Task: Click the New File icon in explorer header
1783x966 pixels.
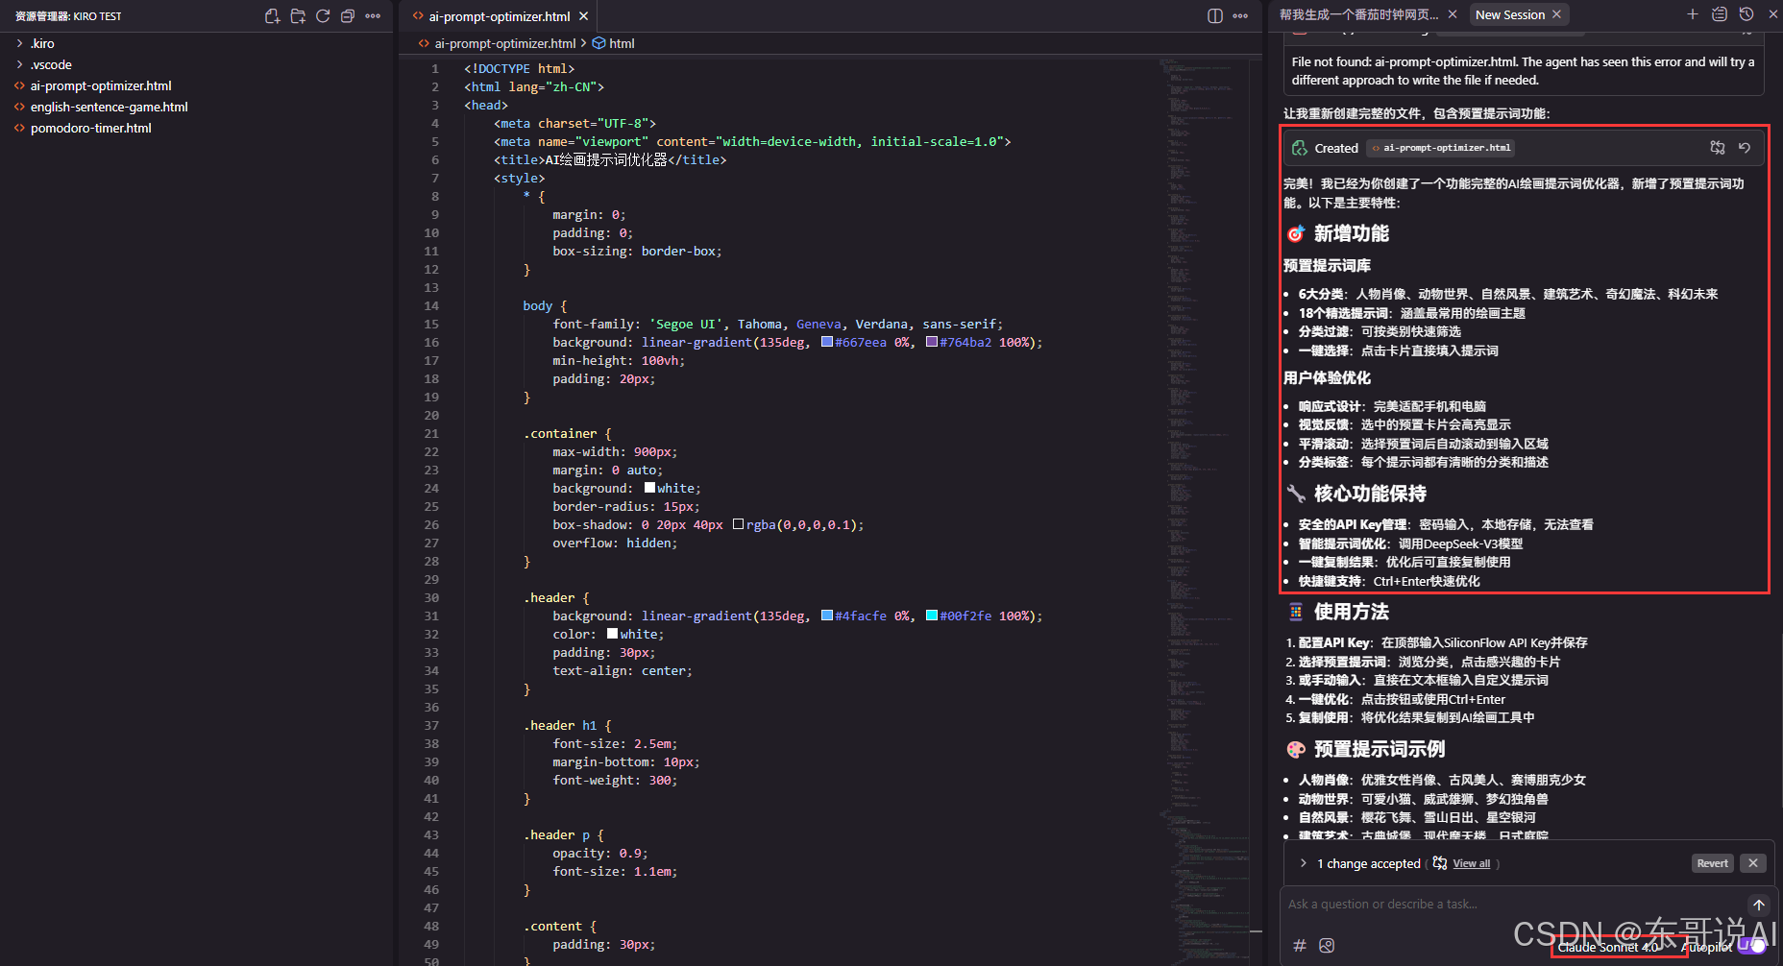Action: click(273, 16)
